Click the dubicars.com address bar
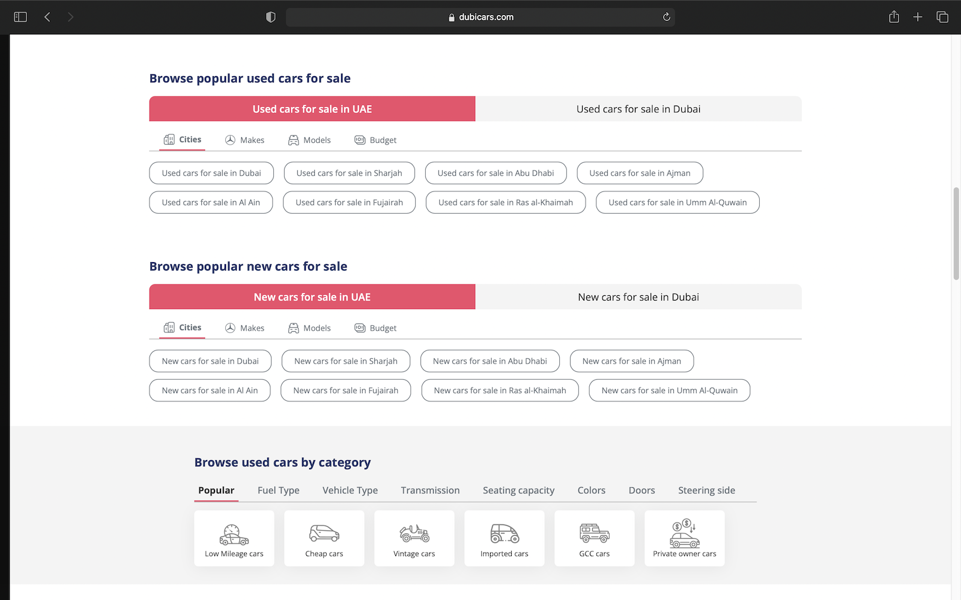Viewport: 961px width, 600px height. click(480, 17)
